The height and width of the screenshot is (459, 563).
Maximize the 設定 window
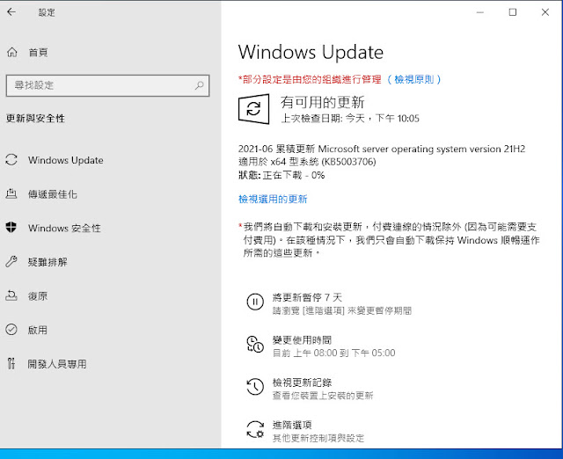click(513, 12)
